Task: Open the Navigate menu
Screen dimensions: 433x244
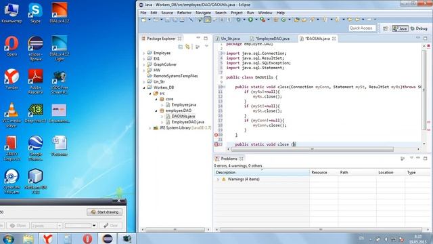Action: point(203,13)
